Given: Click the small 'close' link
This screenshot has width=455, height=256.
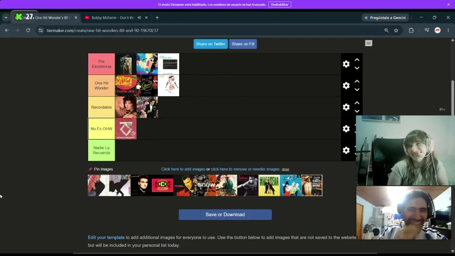Looking at the screenshot, I should coord(285,169).
